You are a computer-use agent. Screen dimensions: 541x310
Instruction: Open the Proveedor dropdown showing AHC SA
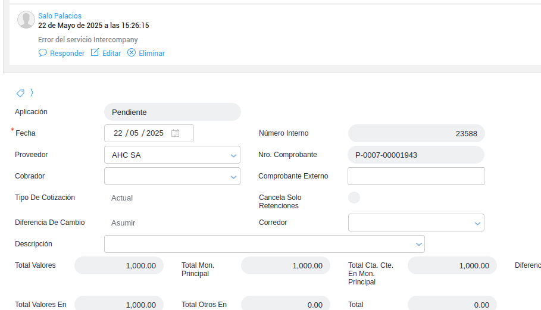pyautogui.click(x=233, y=155)
